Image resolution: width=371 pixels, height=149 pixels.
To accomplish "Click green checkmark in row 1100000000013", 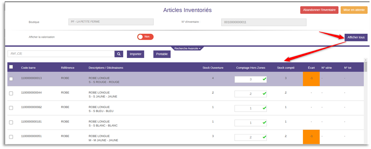I will (264, 79).
